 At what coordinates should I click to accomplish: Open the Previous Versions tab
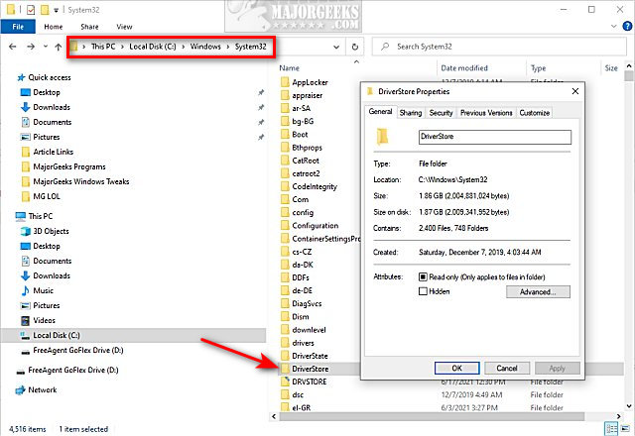(x=486, y=113)
